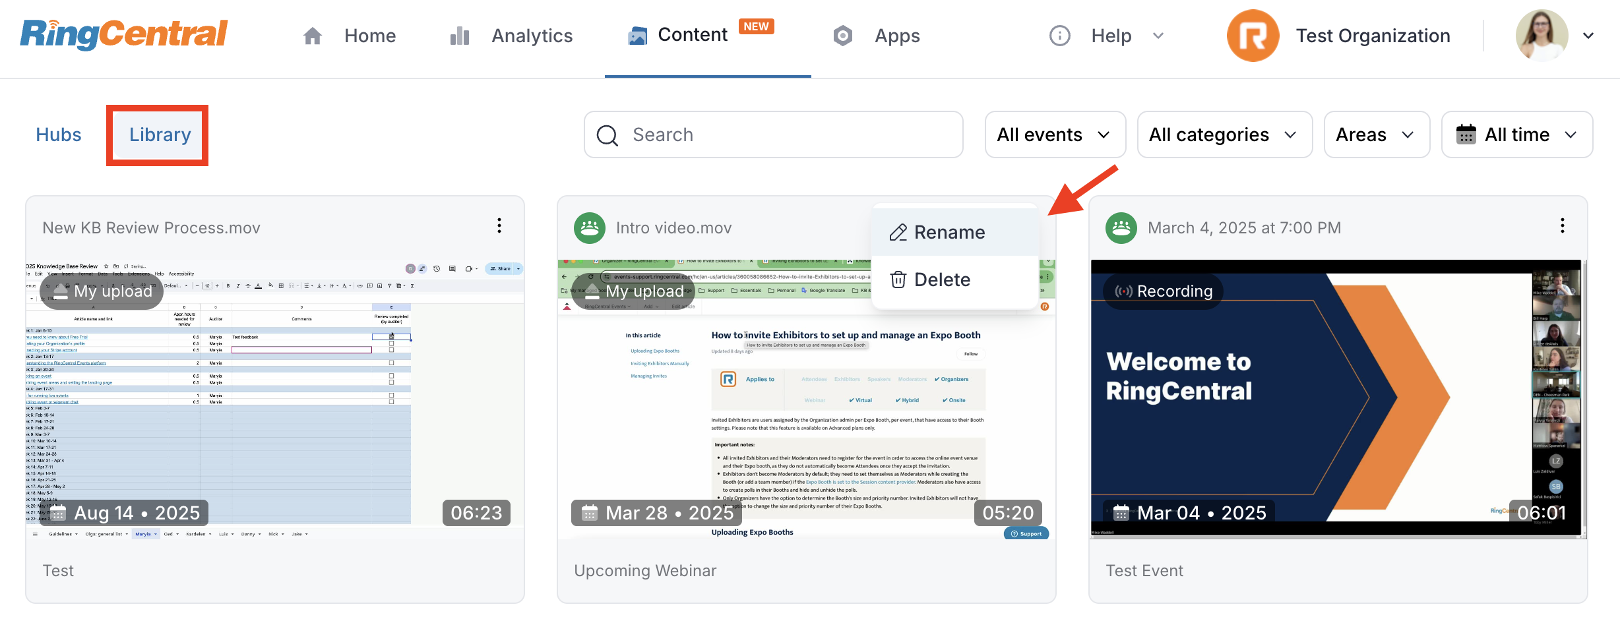Open the Welcome to RingCentral recording thumbnail
Screen dimensions: 1620x621
coord(1338,399)
